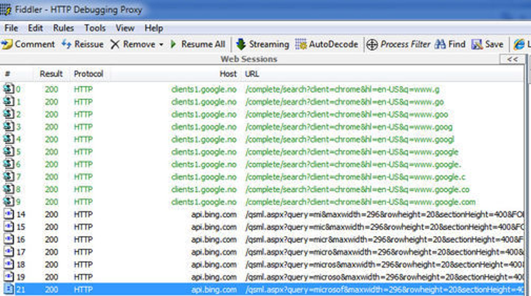Click the Remove X icon
Viewport: 531px width, 296px height.
[x=115, y=44]
